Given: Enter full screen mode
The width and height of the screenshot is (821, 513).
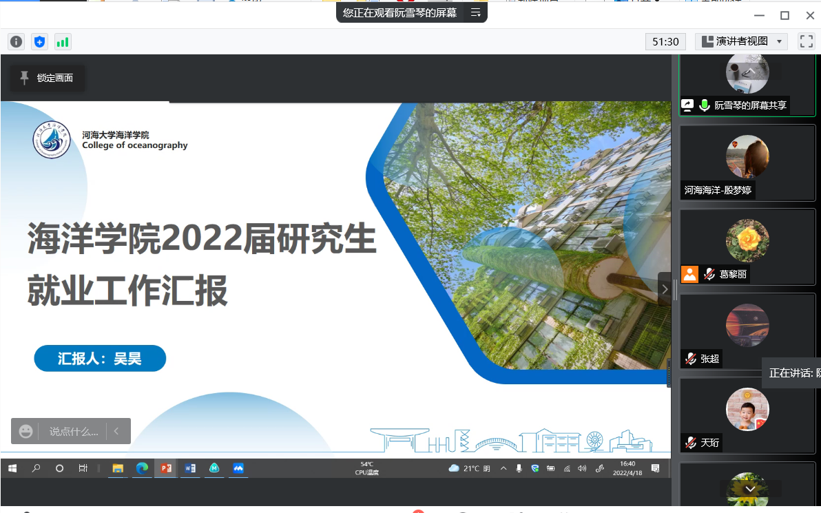Looking at the screenshot, I should (x=806, y=41).
